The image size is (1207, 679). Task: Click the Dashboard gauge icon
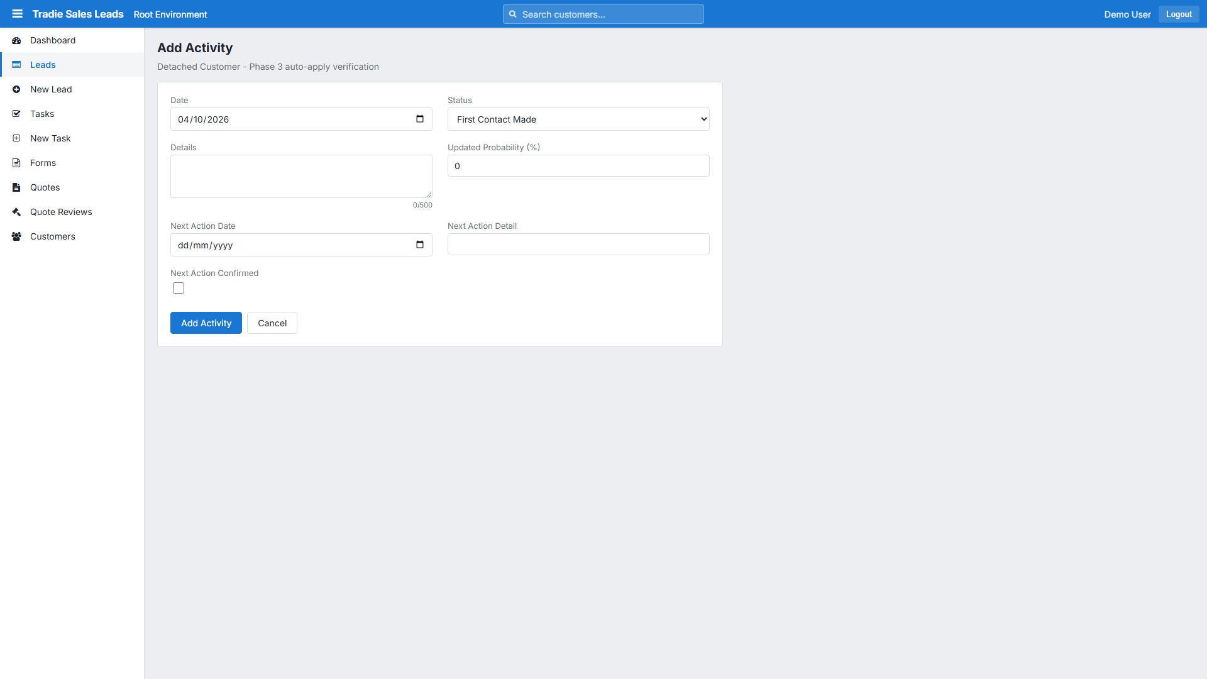pos(16,40)
